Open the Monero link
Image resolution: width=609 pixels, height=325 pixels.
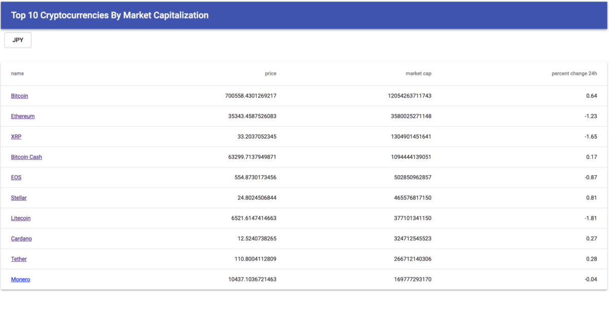pos(20,279)
